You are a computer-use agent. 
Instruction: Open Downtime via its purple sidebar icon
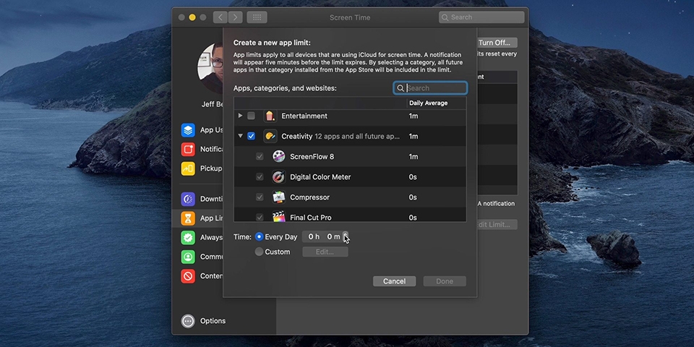tap(188, 199)
